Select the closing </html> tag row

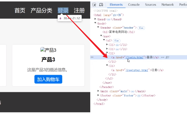(x=99, y=104)
